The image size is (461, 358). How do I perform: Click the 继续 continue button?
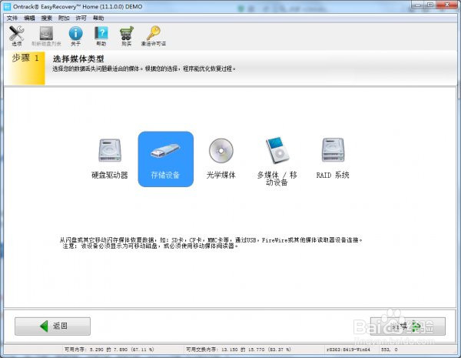(x=408, y=326)
